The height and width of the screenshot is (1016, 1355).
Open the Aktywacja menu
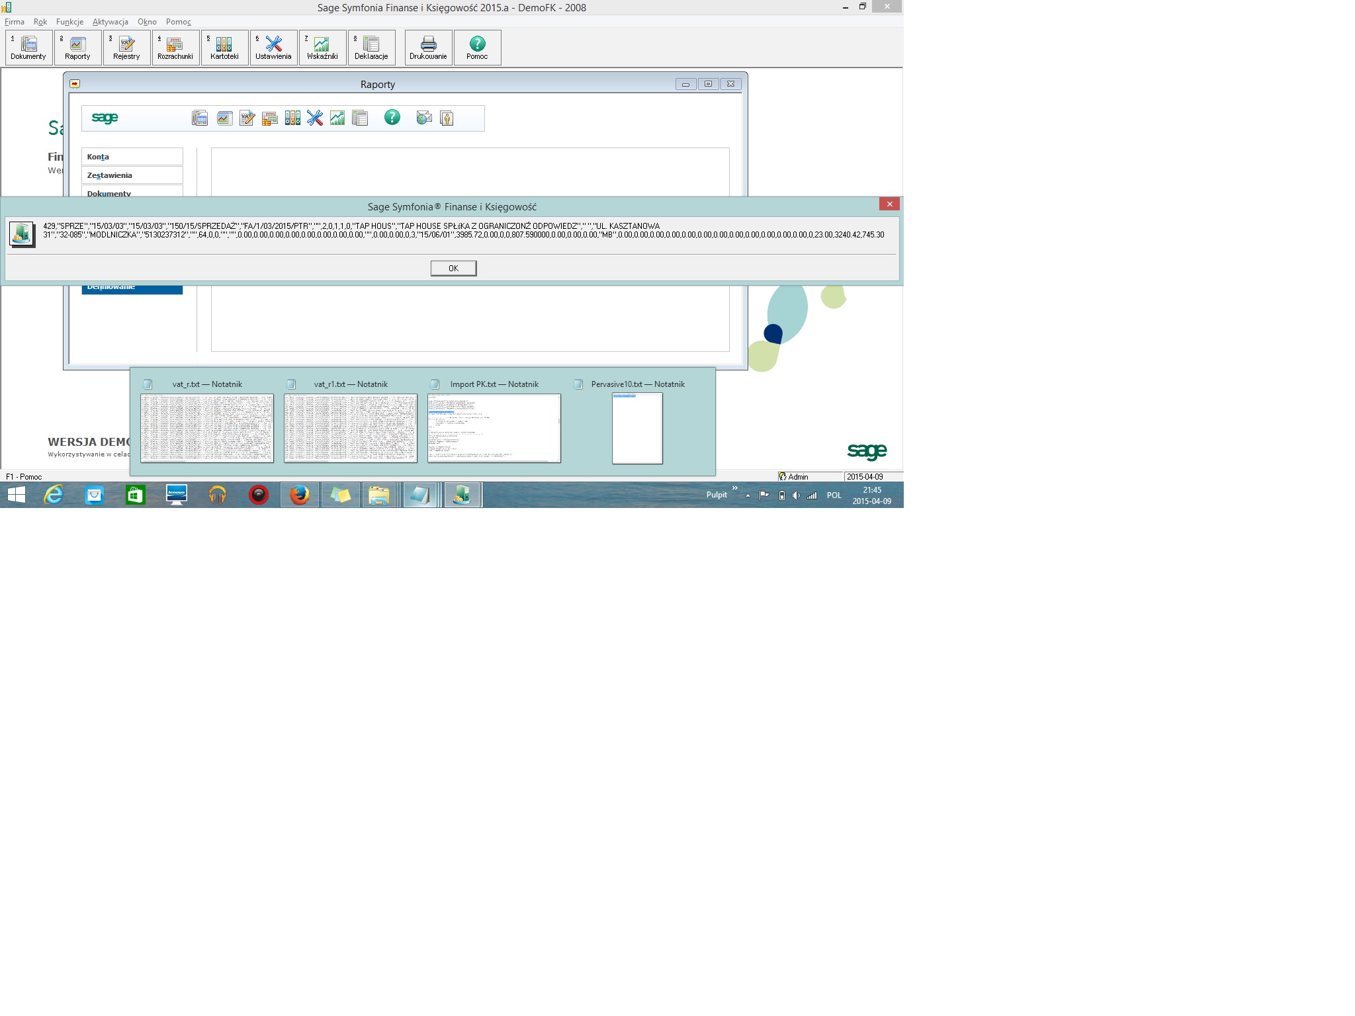pos(110,22)
